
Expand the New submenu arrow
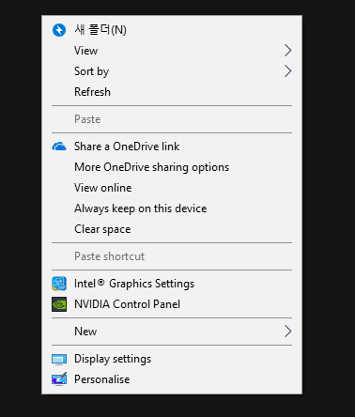(287, 332)
